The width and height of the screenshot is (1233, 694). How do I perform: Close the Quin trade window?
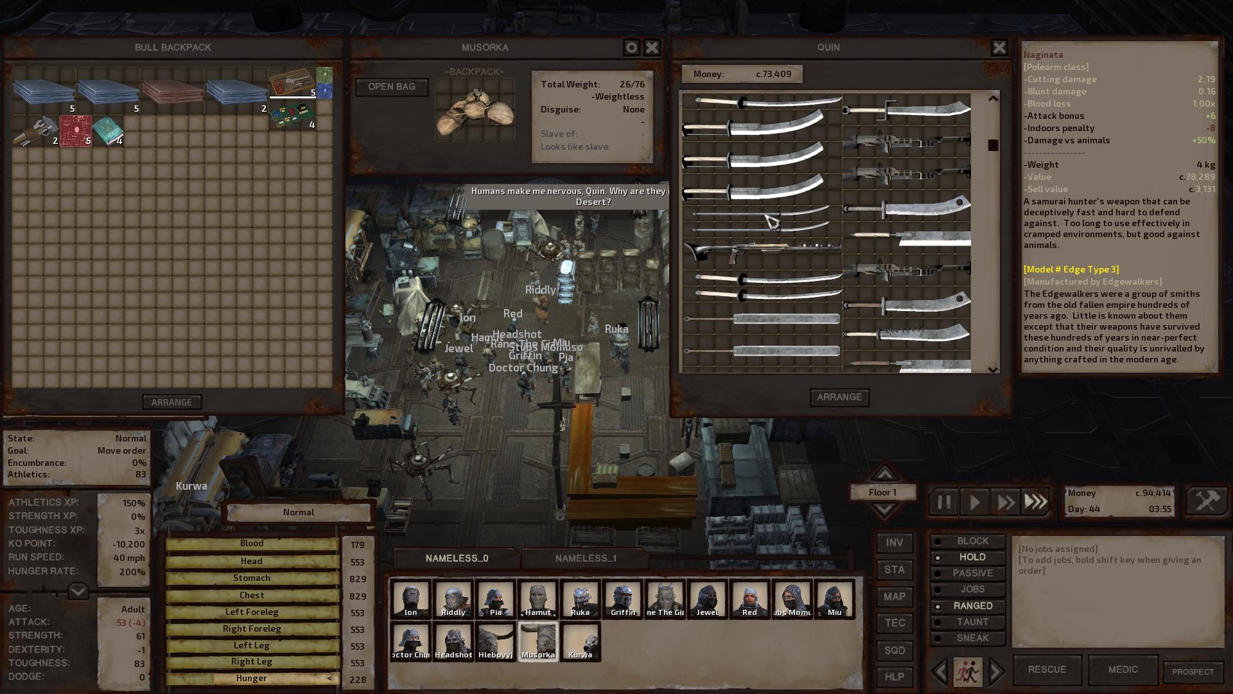tap(999, 48)
